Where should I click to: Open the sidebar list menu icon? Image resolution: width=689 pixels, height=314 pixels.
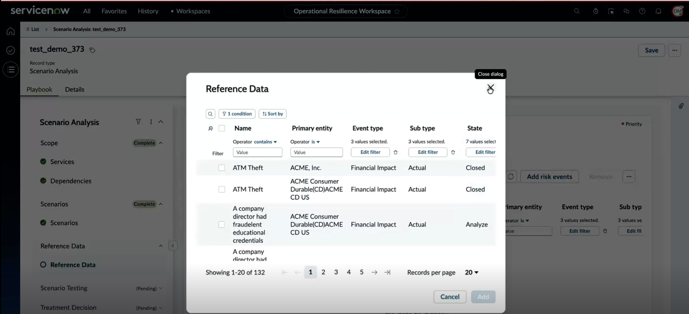coord(11,70)
